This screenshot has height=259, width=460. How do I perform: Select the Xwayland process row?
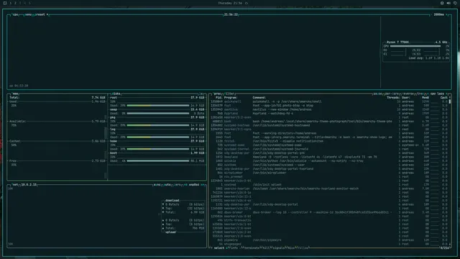point(329,157)
